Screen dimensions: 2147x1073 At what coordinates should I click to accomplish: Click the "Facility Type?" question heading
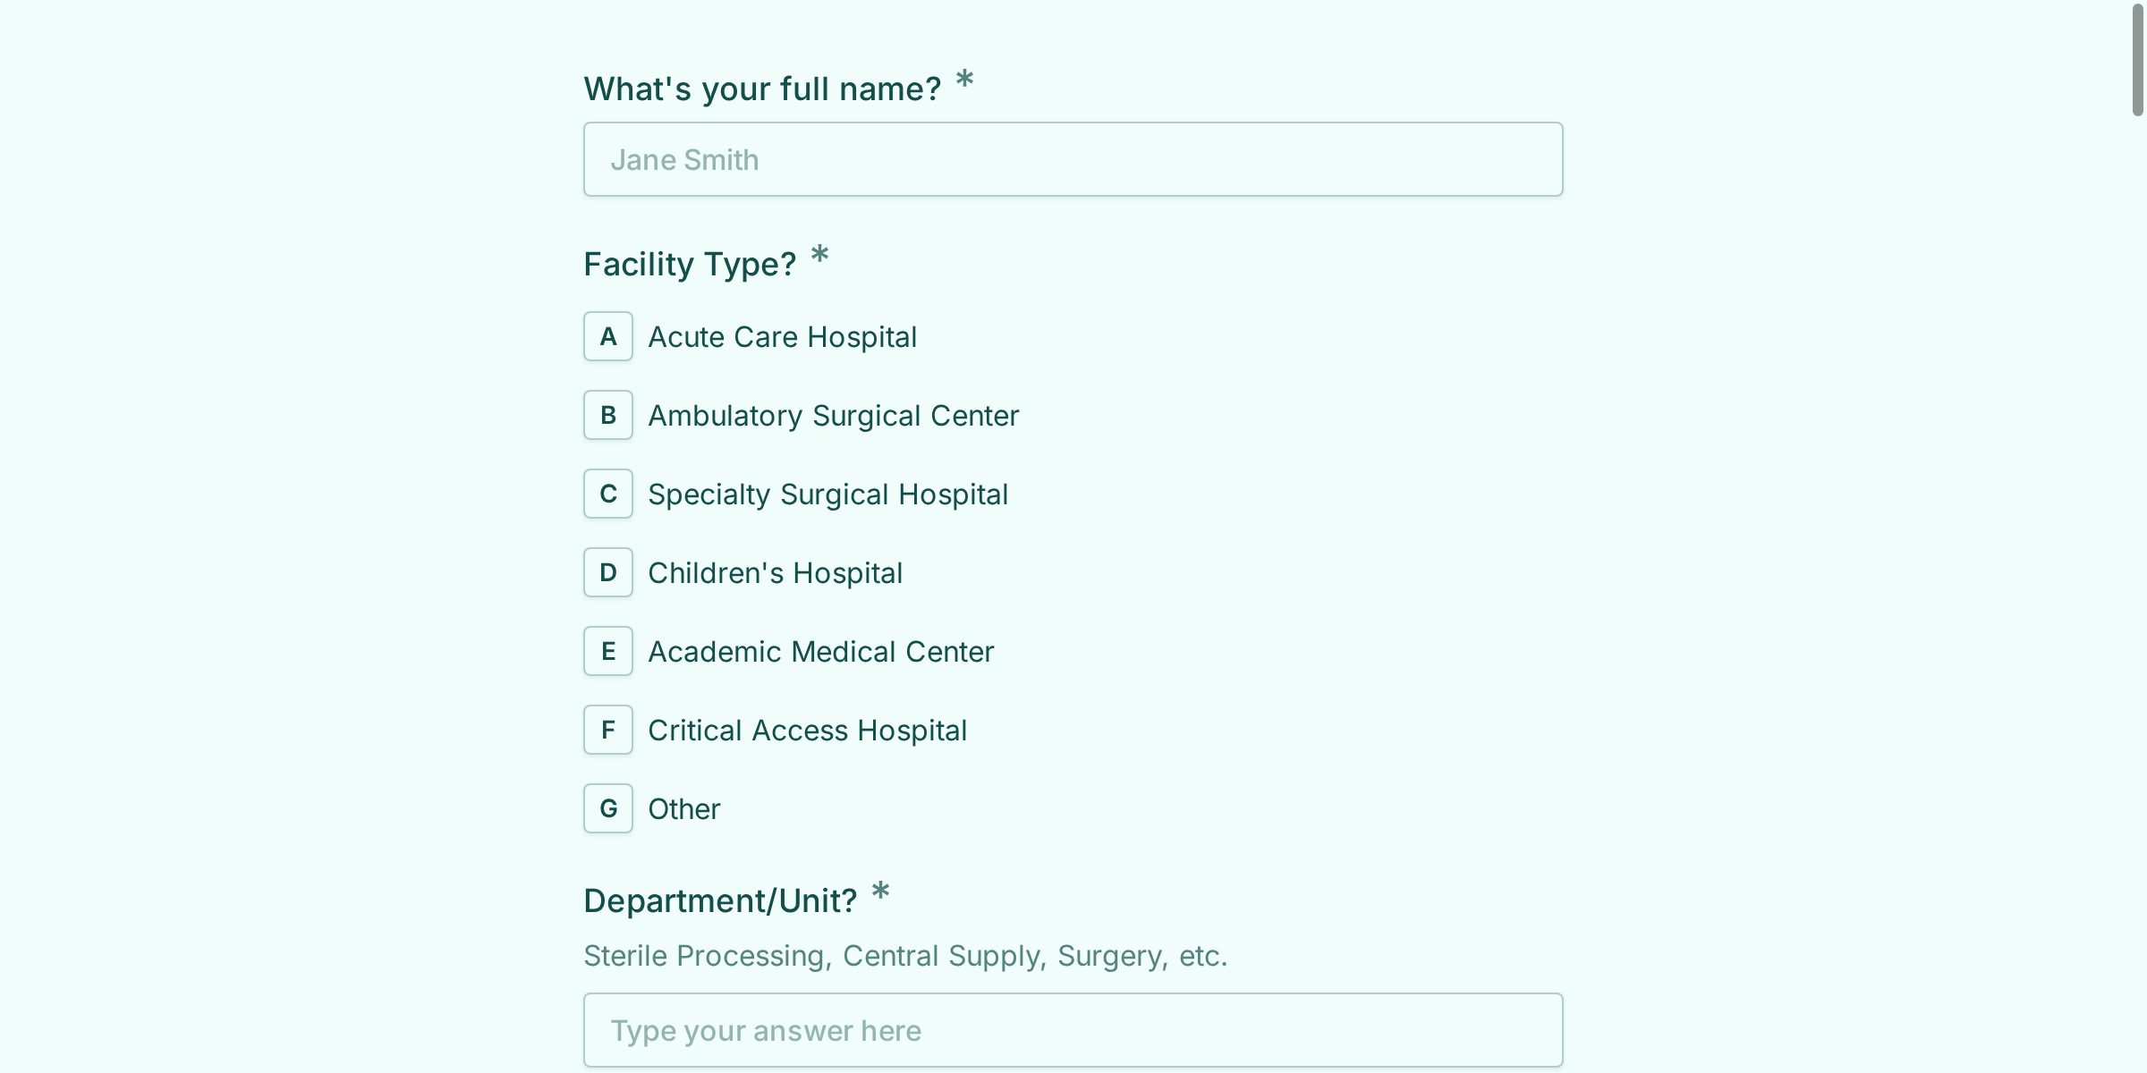pos(690,265)
